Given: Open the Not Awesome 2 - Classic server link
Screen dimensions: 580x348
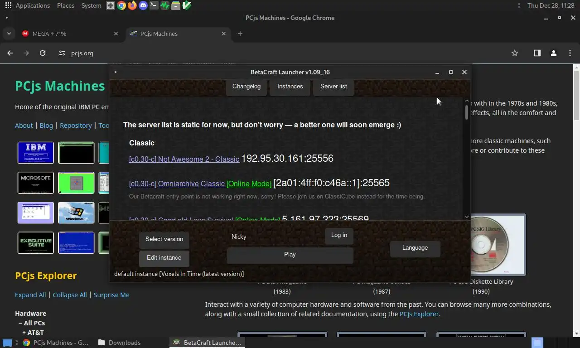Looking at the screenshot, I should pos(184,159).
